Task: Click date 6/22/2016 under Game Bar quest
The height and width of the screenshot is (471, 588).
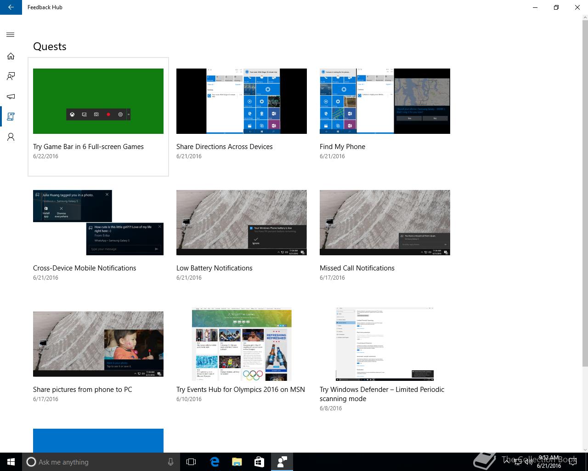Action: pyautogui.click(x=45, y=156)
